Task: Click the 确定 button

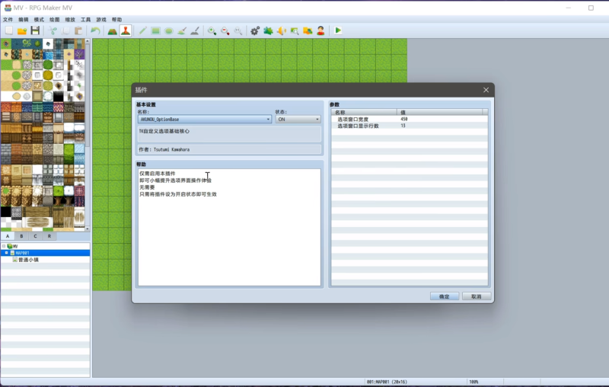Action: [445, 296]
